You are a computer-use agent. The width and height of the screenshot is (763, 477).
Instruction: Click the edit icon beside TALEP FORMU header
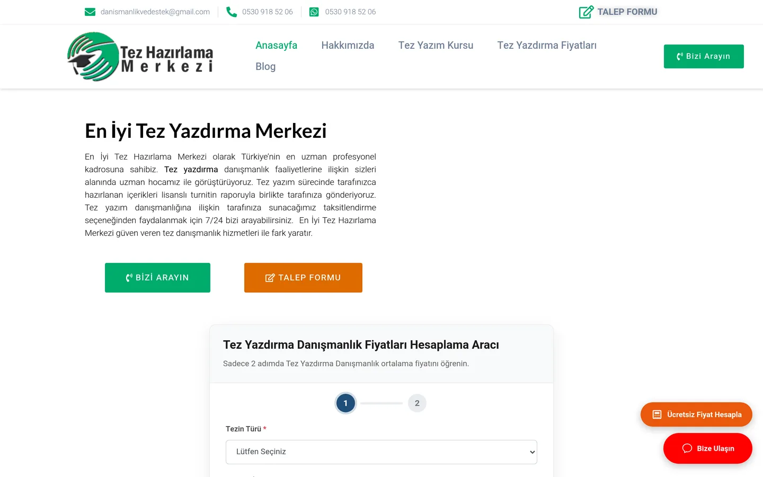tap(586, 12)
